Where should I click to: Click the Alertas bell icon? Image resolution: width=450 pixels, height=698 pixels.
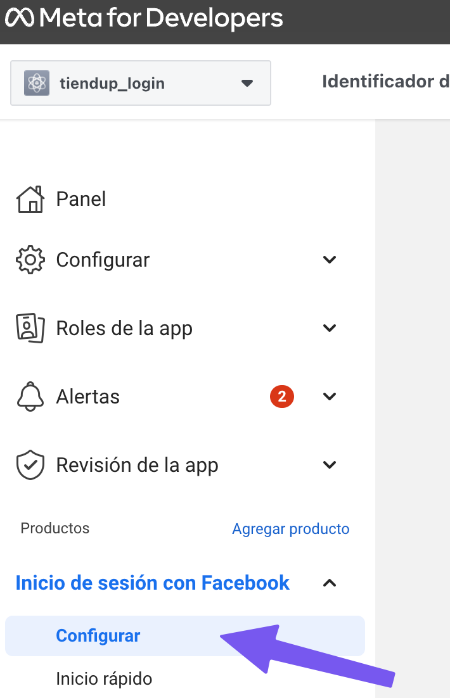pos(30,396)
